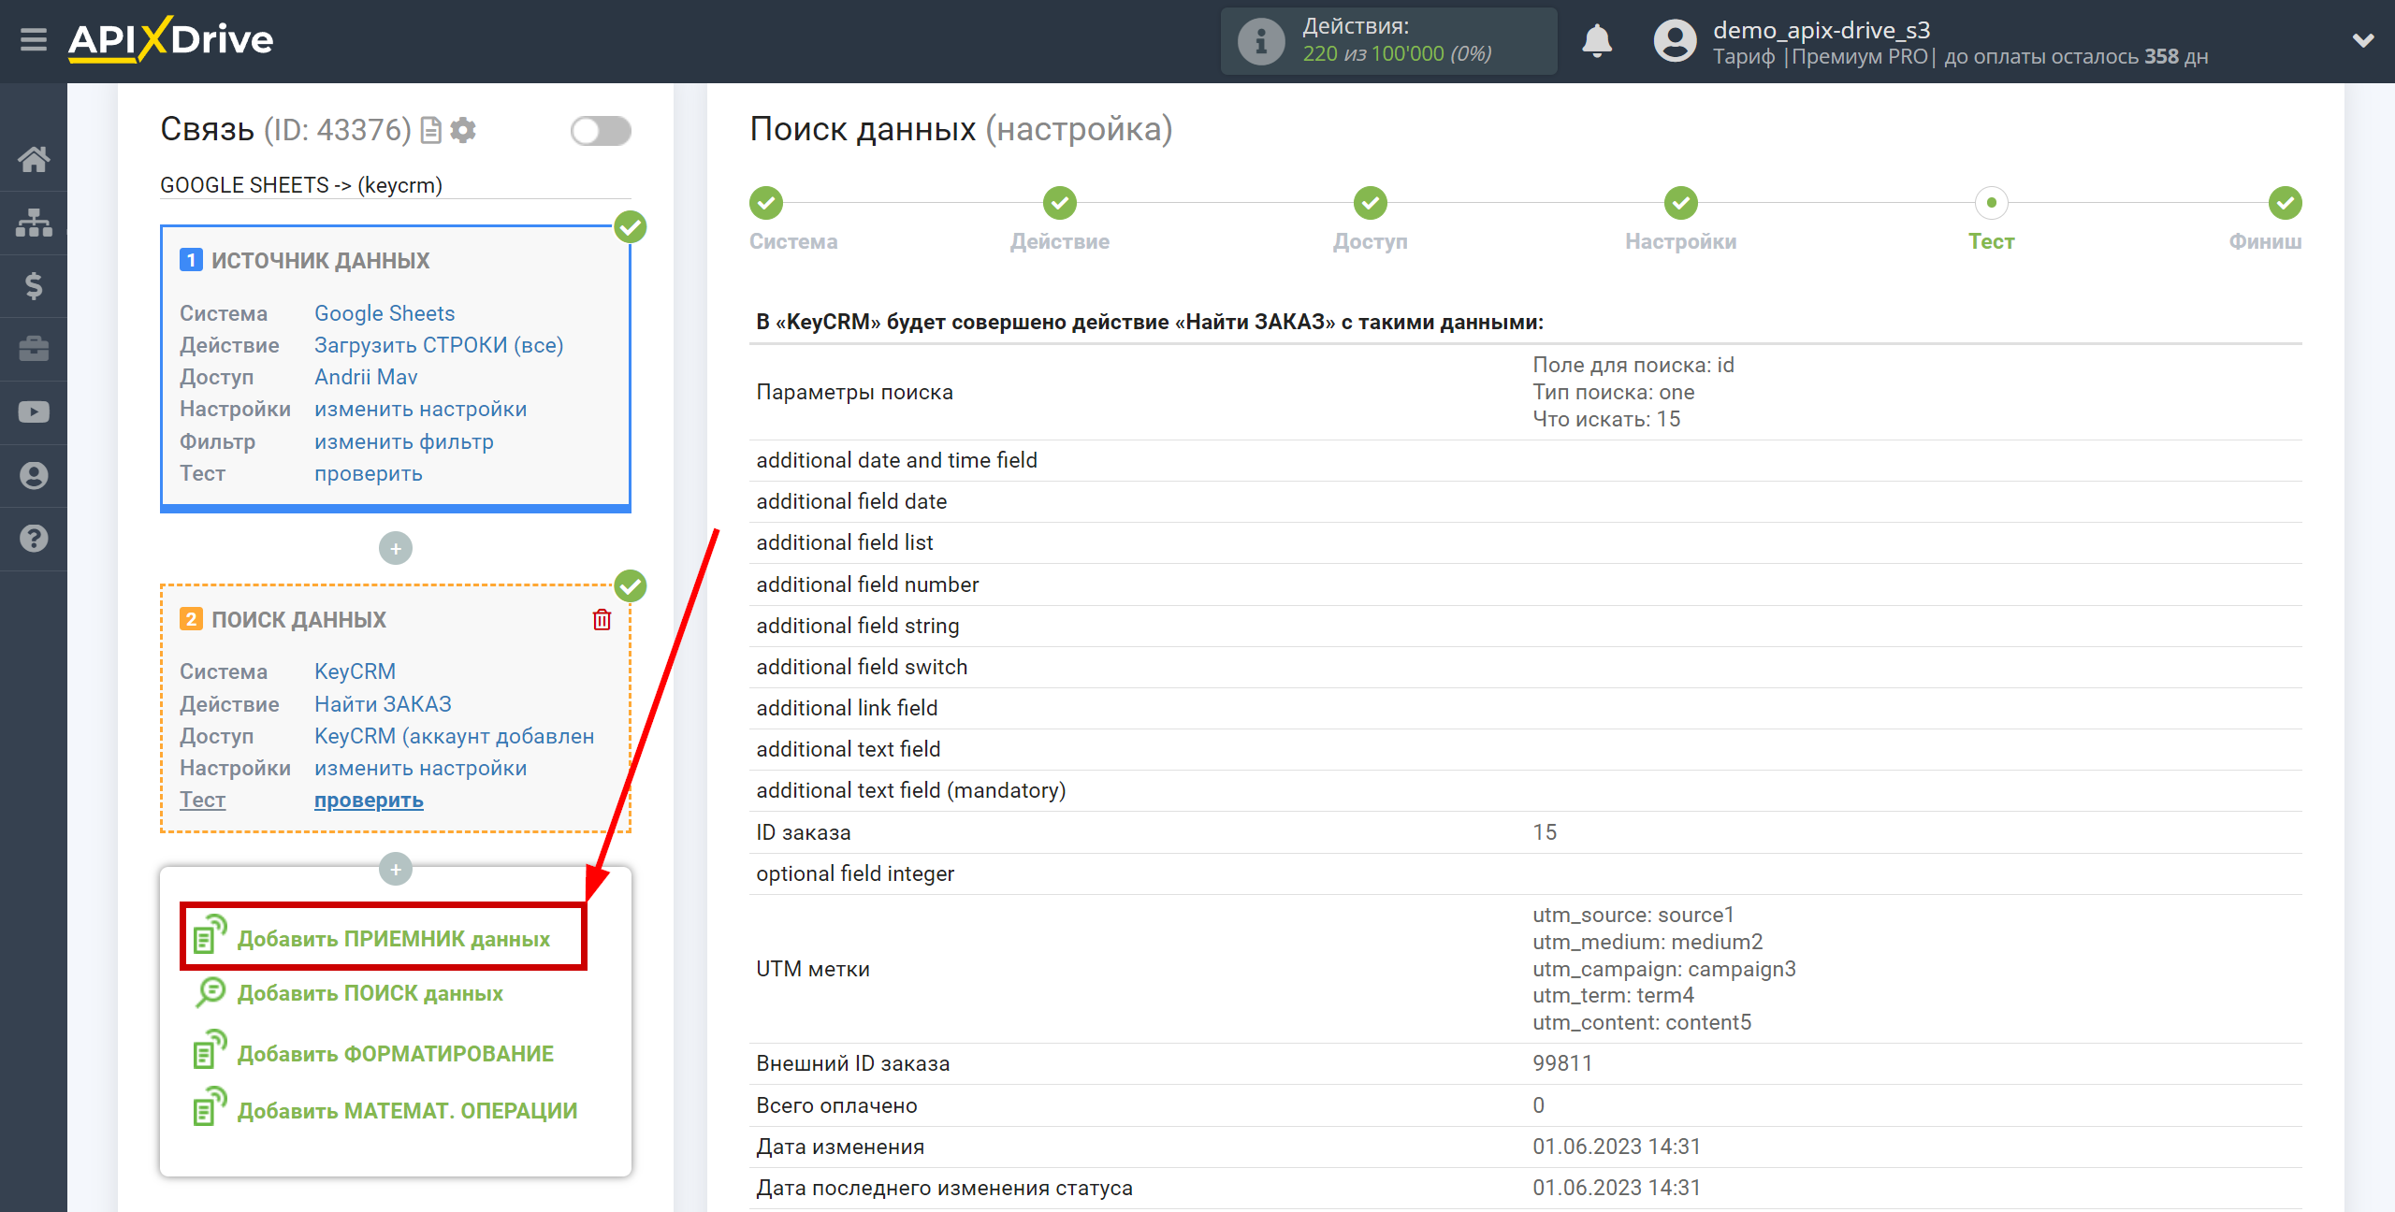The image size is (2395, 1212).
Task: Click Внешний ID заказа value 99811
Action: 1562,1063
